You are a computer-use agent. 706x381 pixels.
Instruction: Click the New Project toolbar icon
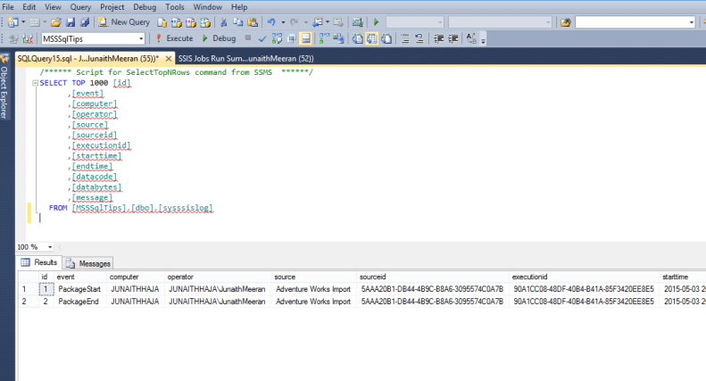[x=13, y=22]
